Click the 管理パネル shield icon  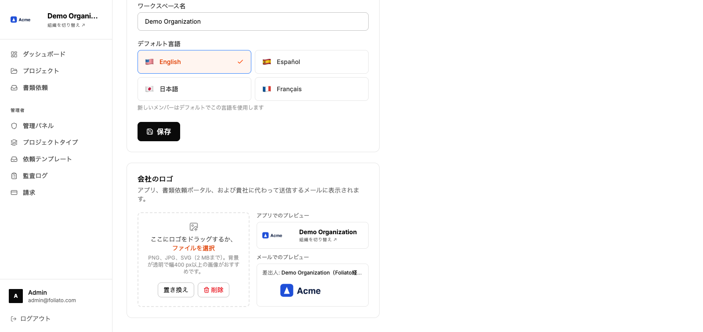(14, 126)
